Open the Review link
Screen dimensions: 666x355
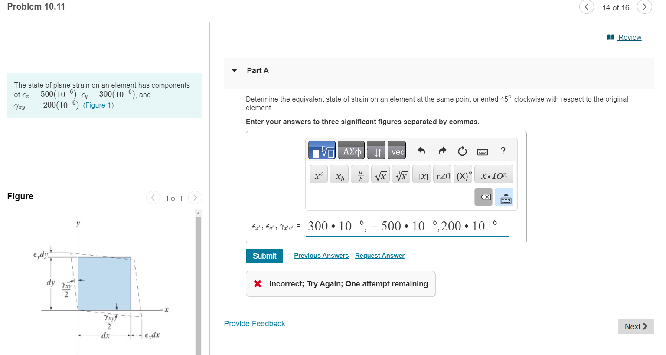click(624, 37)
